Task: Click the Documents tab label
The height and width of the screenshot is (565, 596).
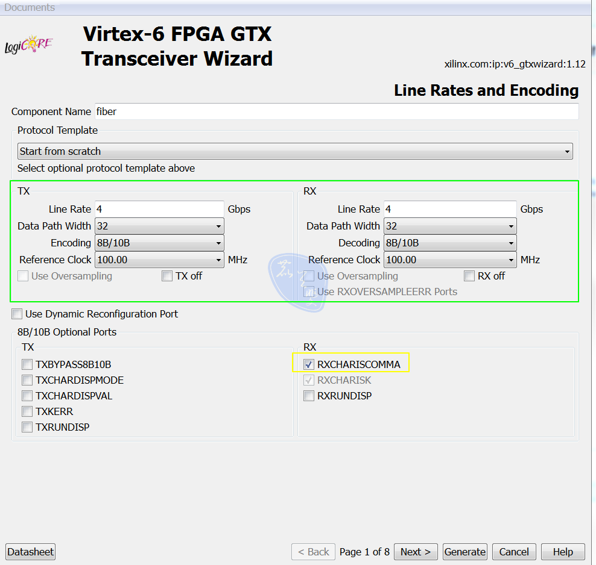Action: click(x=30, y=7)
